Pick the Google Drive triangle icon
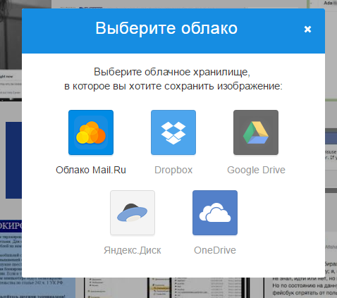The width and height of the screenshot is (337, 298). click(x=256, y=132)
